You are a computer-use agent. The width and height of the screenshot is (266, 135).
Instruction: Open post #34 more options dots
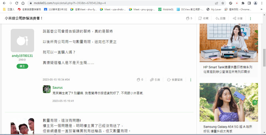pos(191,80)
